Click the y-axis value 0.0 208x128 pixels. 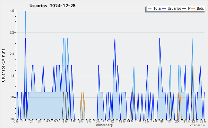tap(12, 119)
